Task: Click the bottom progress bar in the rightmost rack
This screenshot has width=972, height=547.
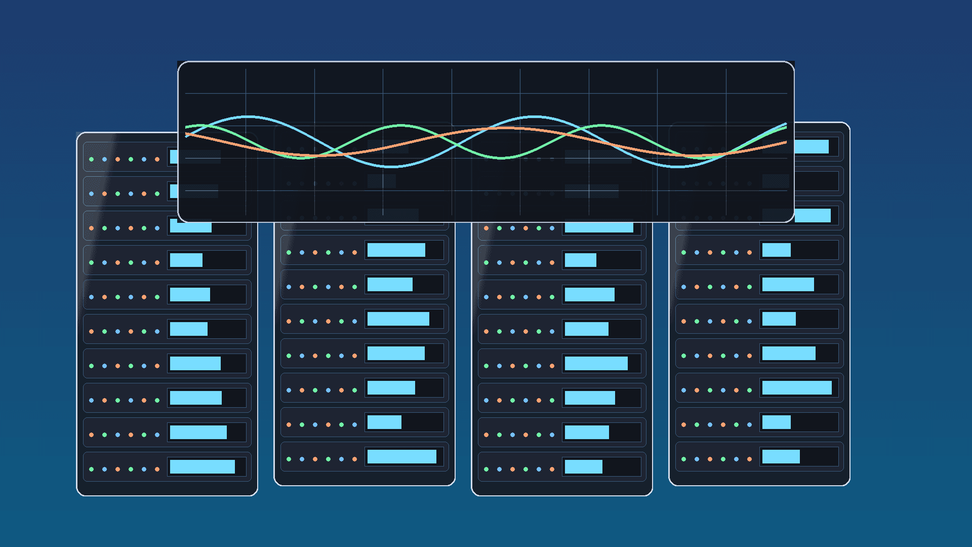Action: [x=781, y=456]
